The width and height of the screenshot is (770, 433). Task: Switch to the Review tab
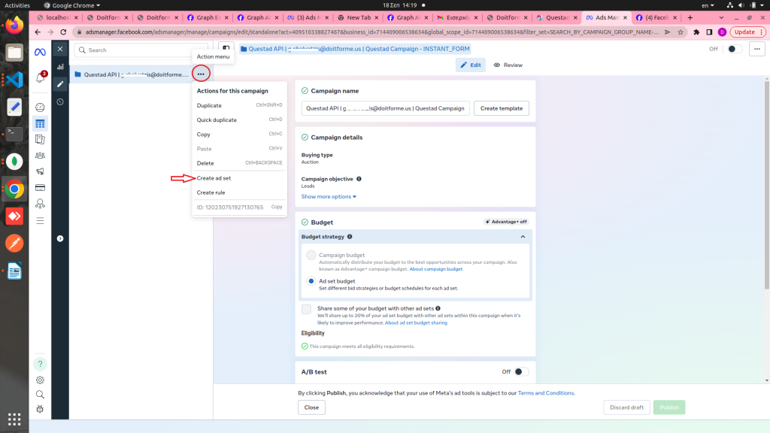point(508,65)
